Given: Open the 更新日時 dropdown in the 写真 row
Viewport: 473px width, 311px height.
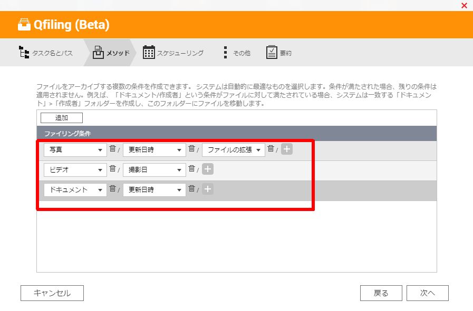Looking at the screenshot, I should (155, 150).
